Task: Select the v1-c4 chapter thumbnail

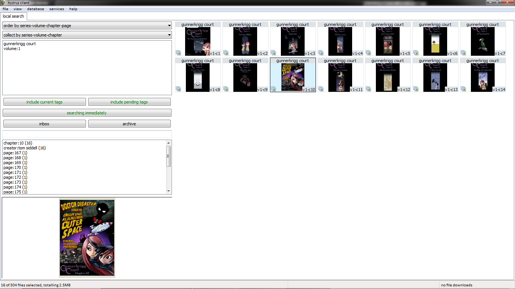Action: coord(340,39)
